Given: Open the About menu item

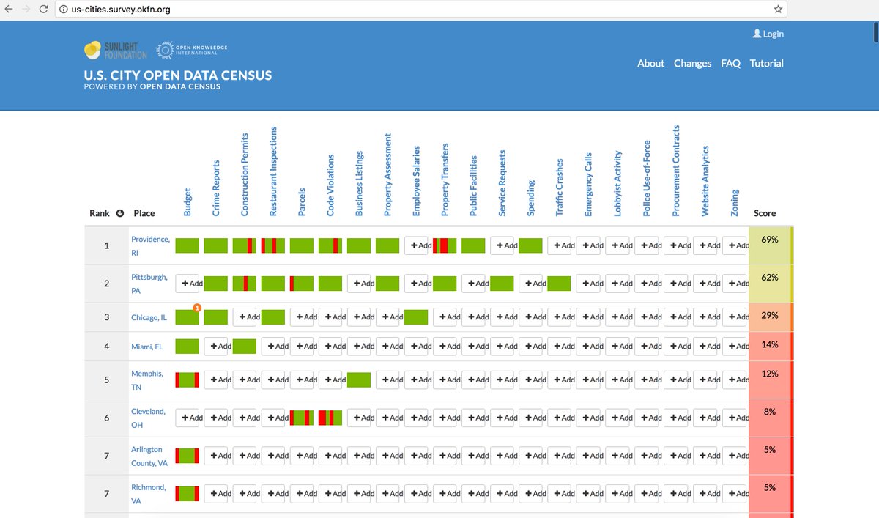Looking at the screenshot, I should tap(650, 63).
